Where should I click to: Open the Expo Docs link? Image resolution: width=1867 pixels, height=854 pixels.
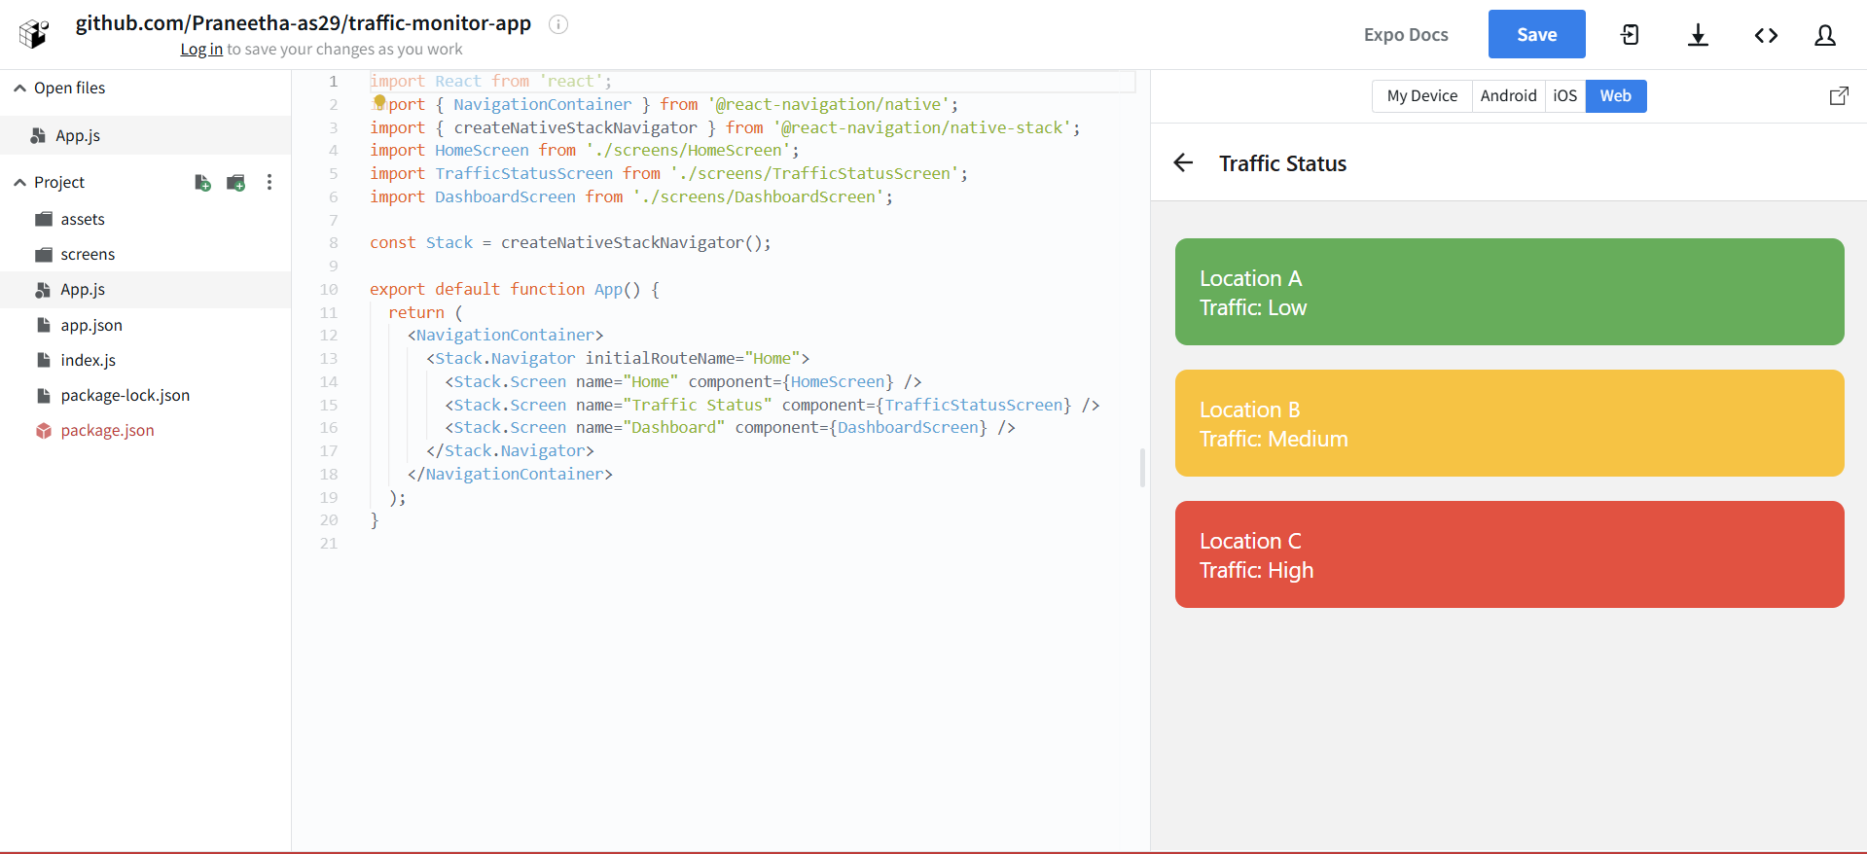(x=1406, y=35)
